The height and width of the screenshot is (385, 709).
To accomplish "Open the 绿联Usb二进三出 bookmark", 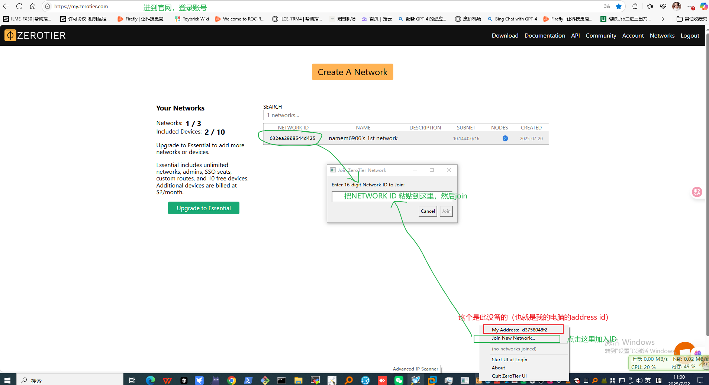I will click(x=626, y=19).
